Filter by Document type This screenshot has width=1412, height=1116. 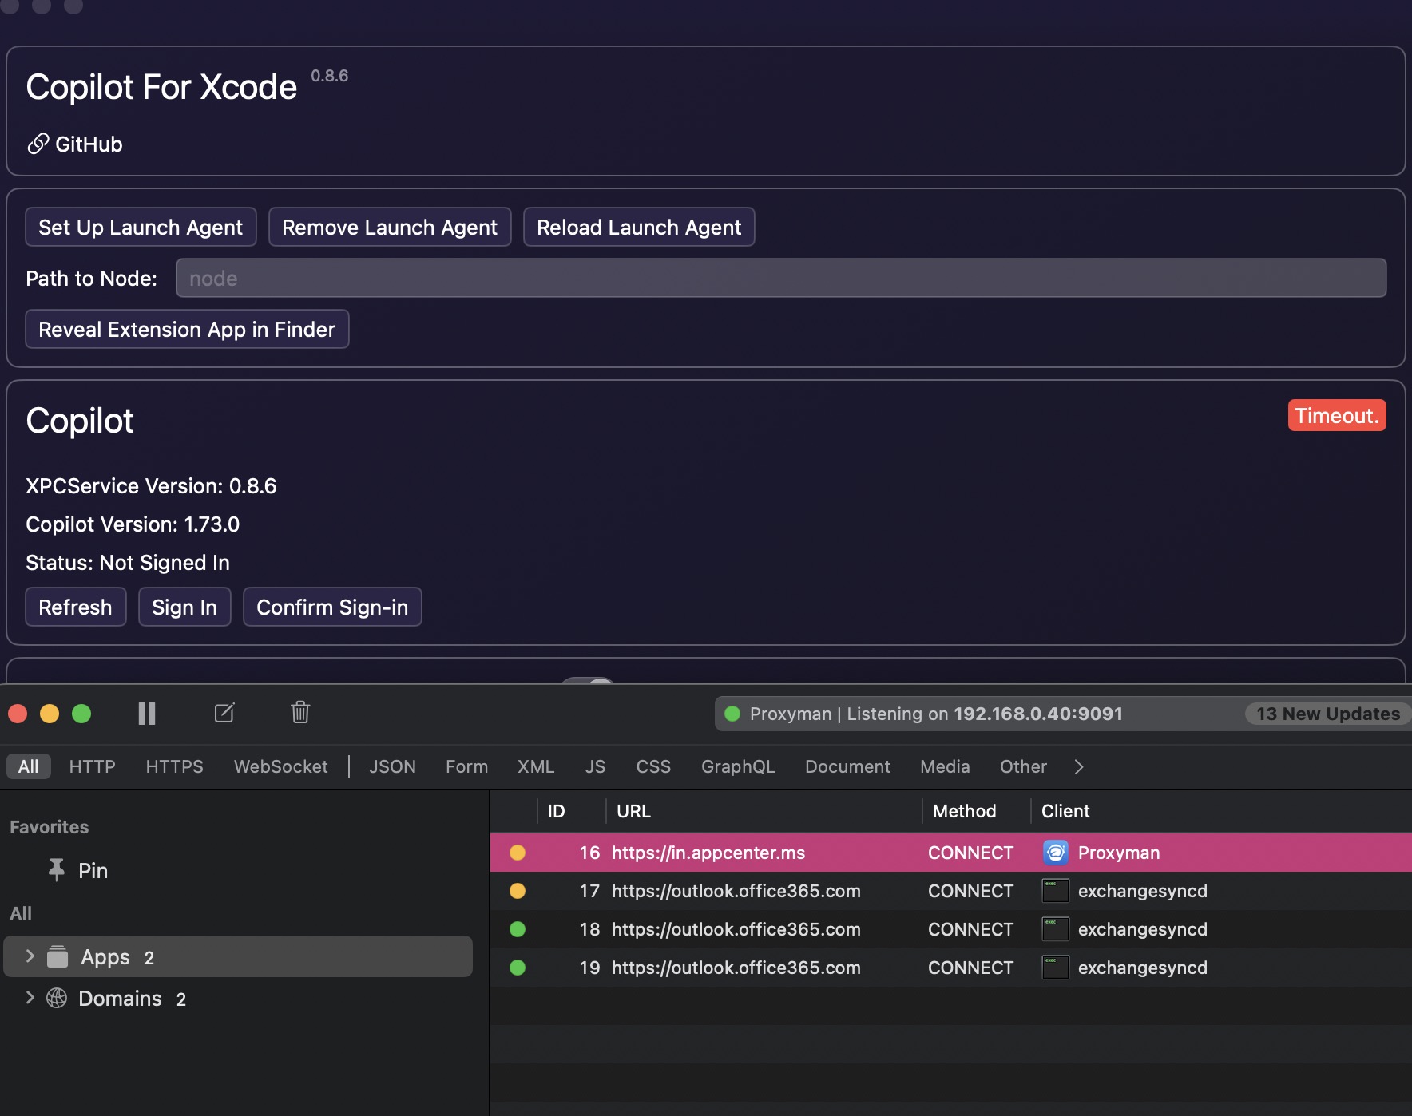pyautogui.click(x=847, y=766)
